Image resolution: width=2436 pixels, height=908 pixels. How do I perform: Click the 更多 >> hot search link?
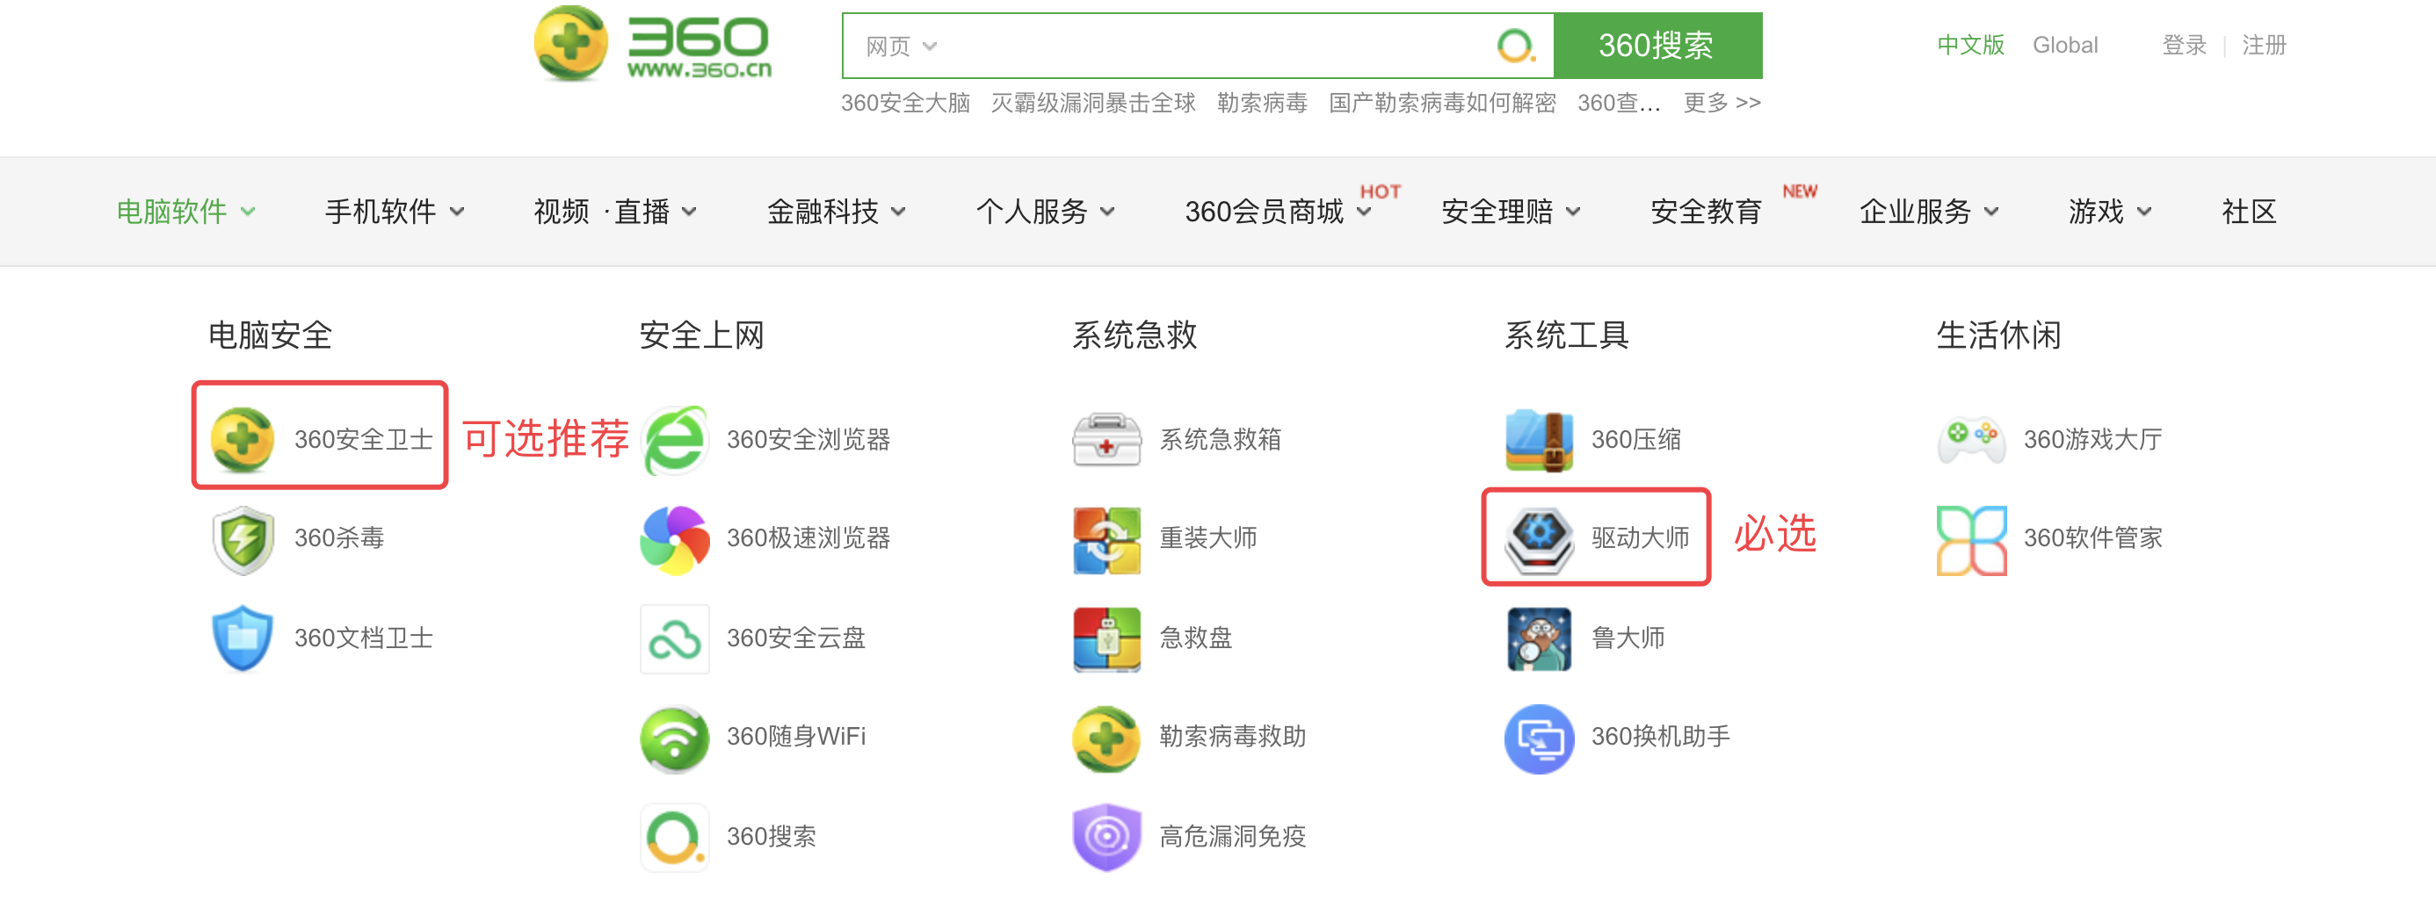pos(1721,103)
